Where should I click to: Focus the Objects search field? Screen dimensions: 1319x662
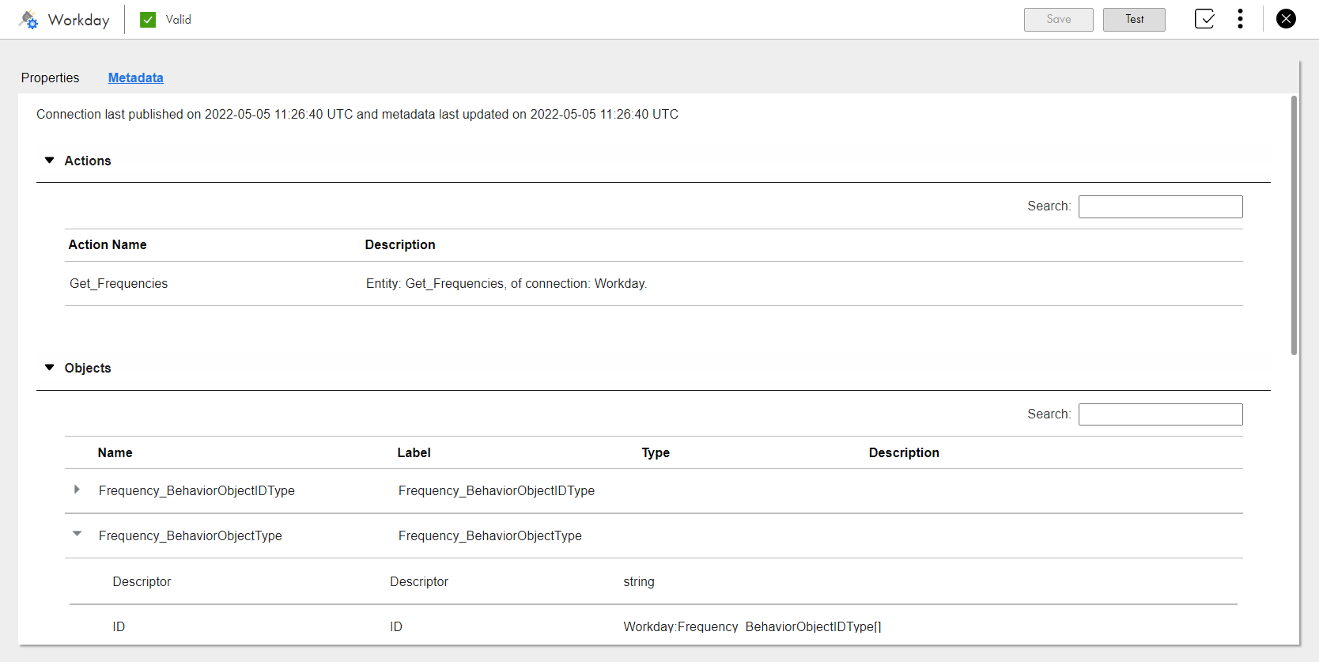tap(1160, 414)
